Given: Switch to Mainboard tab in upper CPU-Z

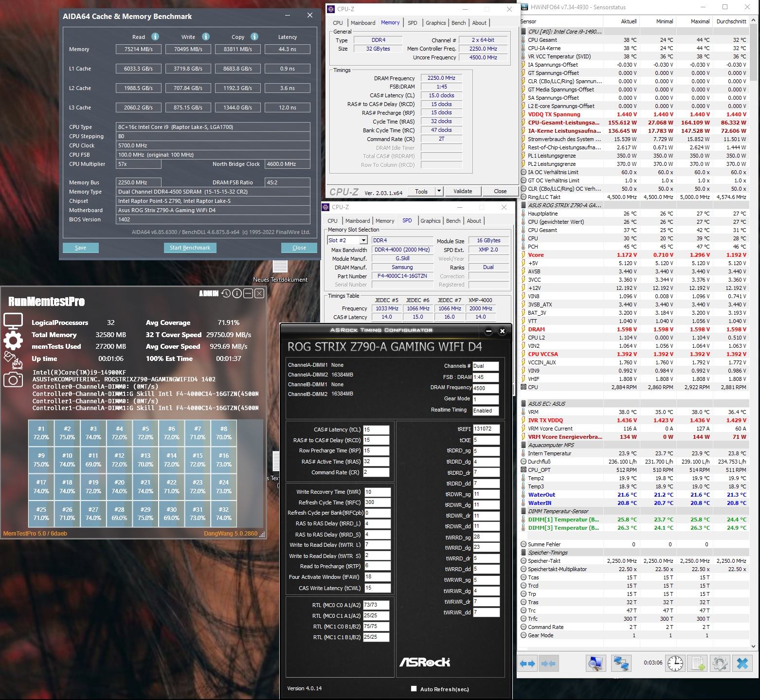Looking at the screenshot, I should [x=362, y=23].
